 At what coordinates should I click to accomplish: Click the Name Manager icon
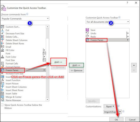[x=2, y=100]
